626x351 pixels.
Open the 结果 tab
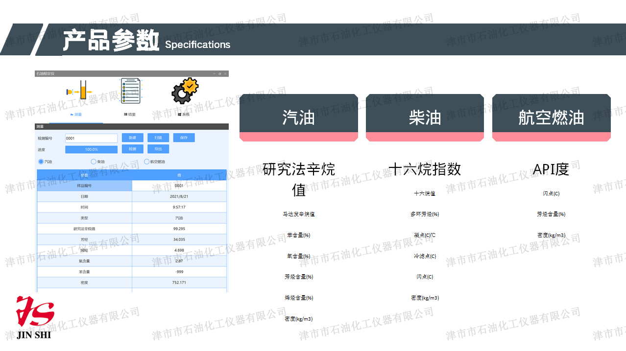tap(130, 114)
